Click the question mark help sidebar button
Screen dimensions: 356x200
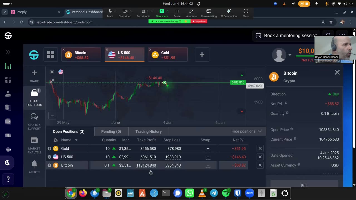[8, 179]
